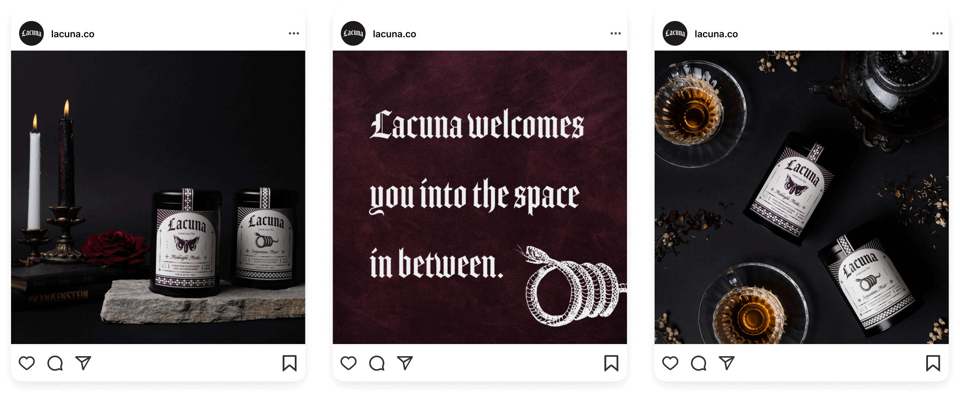Open comments on the teacups flat-lay post
Image resolution: width=960 pixels, height=397 pixels.
(698, 363)
